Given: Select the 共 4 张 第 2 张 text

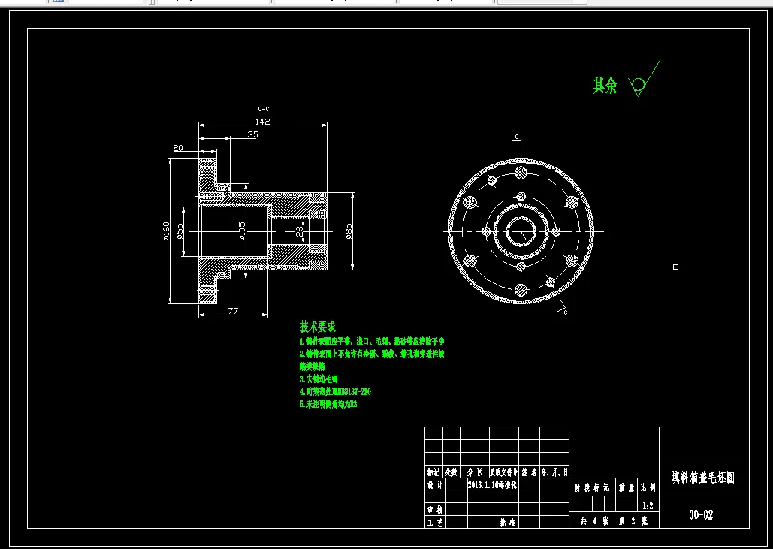Looking at the screenshot, I should (x=614, y=521).
